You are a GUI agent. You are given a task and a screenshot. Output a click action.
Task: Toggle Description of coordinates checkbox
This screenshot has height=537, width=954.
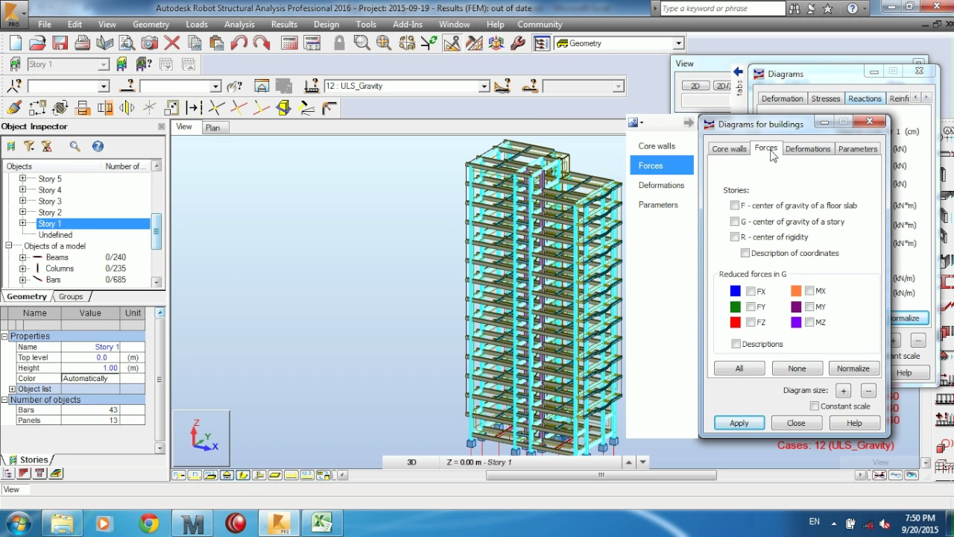[x=745, y=253]
